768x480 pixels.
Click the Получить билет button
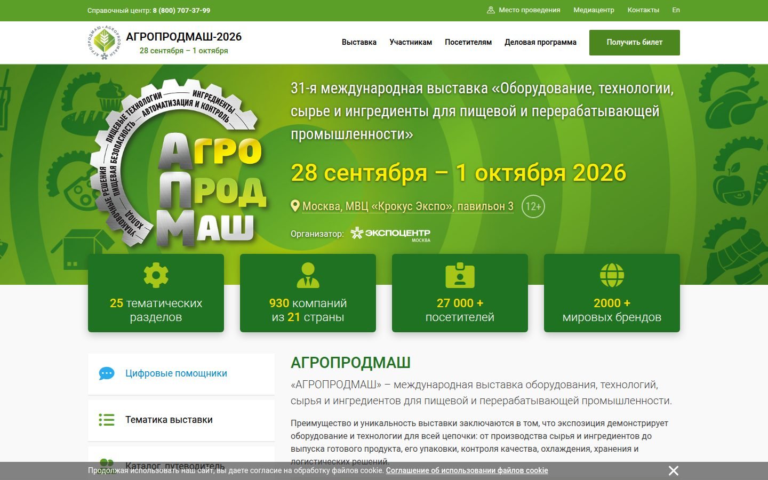tap(635, 42)
